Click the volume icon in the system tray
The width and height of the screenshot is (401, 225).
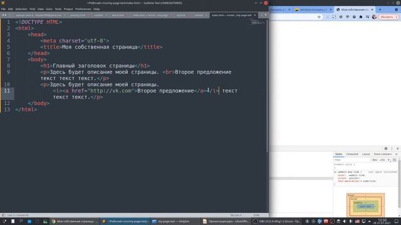tap(345, 221)
